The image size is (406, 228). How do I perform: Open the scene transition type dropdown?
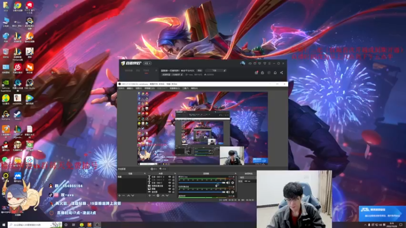click(x=248, y=177)
